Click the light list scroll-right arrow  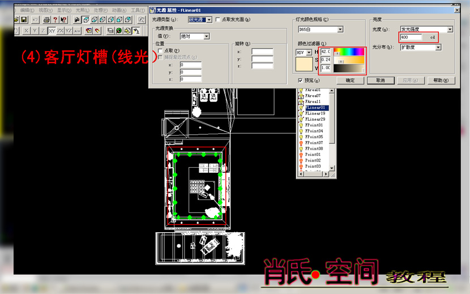[326, 174]
